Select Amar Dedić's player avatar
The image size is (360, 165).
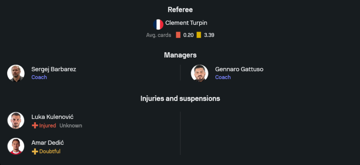[16, 147]
